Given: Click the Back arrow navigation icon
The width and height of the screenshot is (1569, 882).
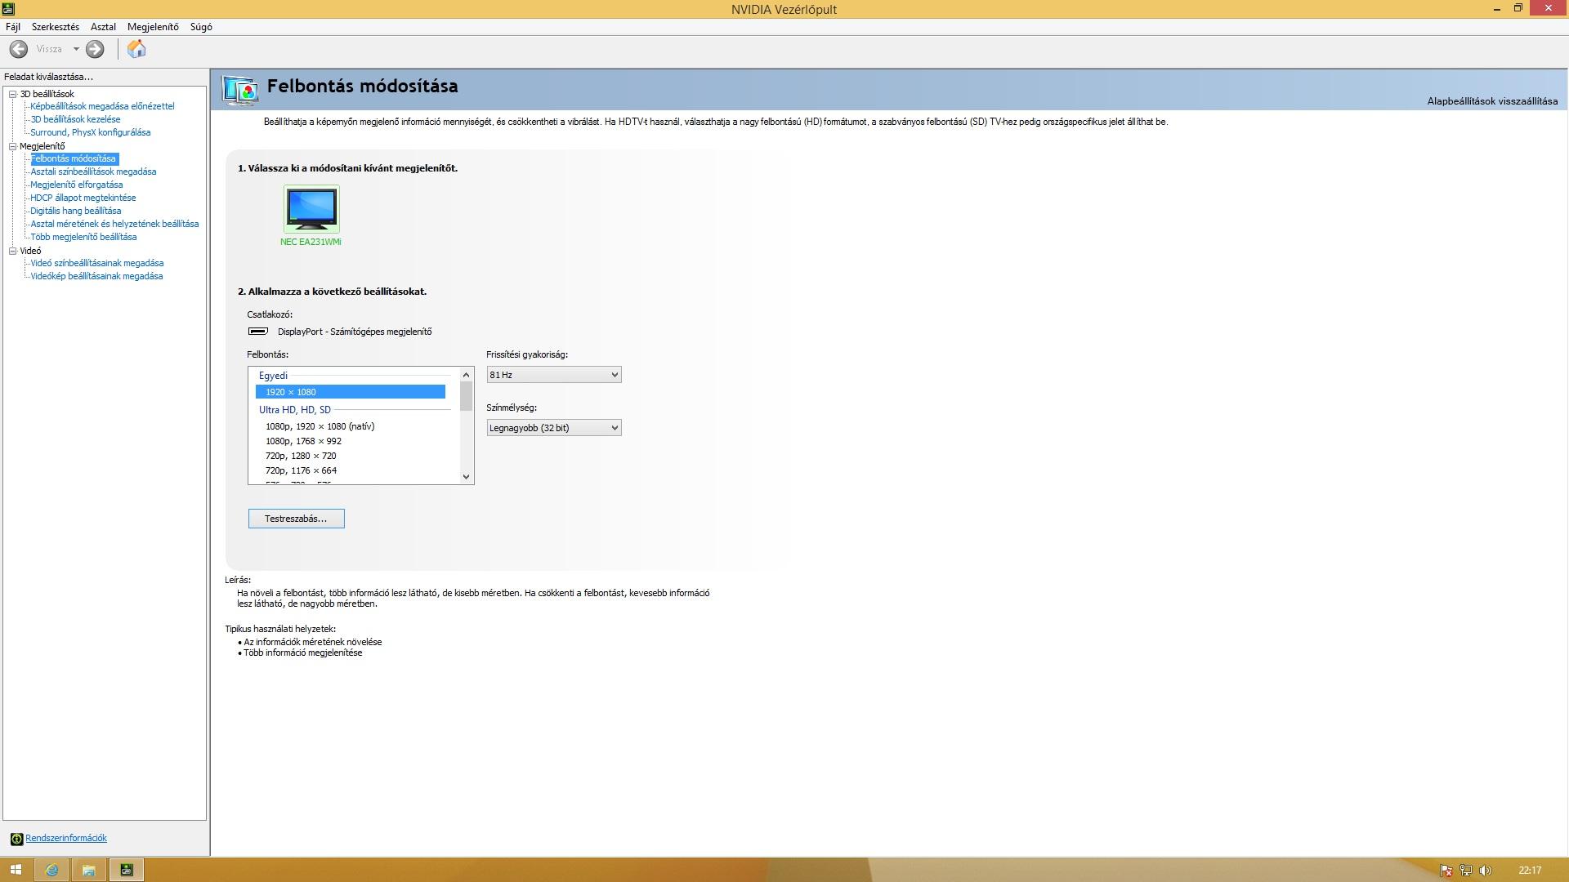Looking at the screenshot, I should pos(19,49).
